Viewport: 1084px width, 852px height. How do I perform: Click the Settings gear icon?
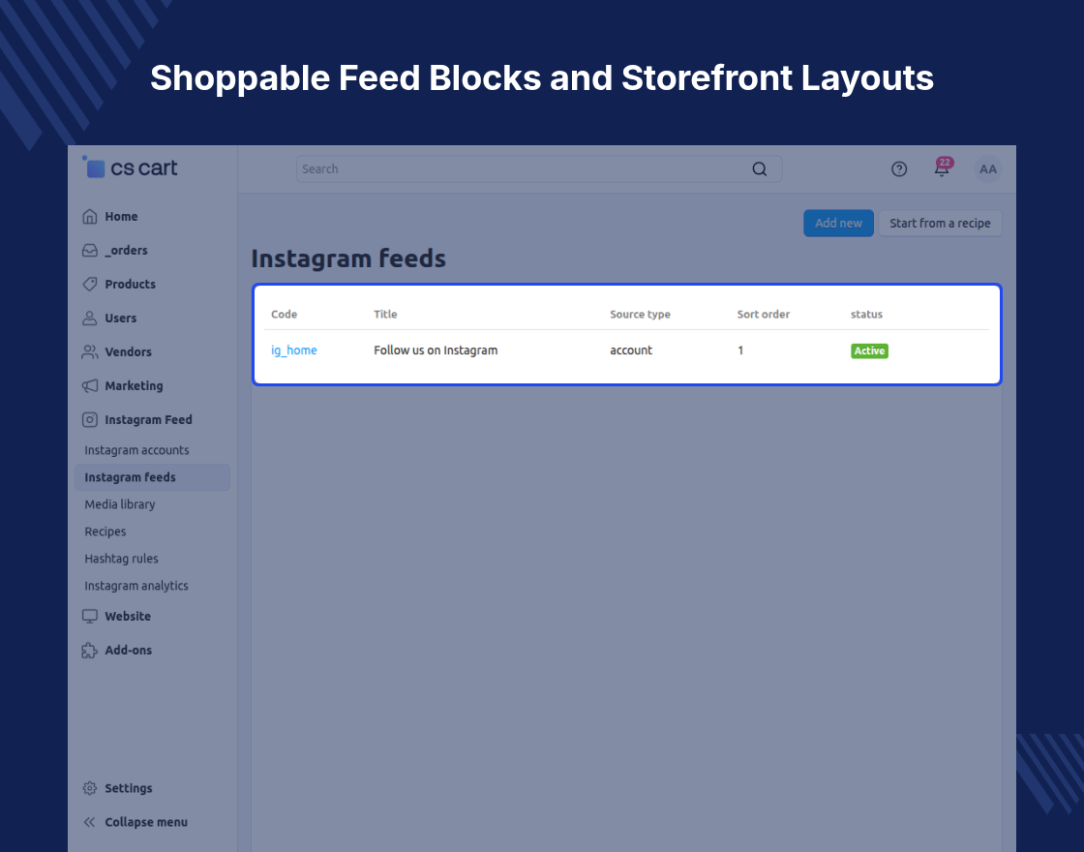(90, 788)
